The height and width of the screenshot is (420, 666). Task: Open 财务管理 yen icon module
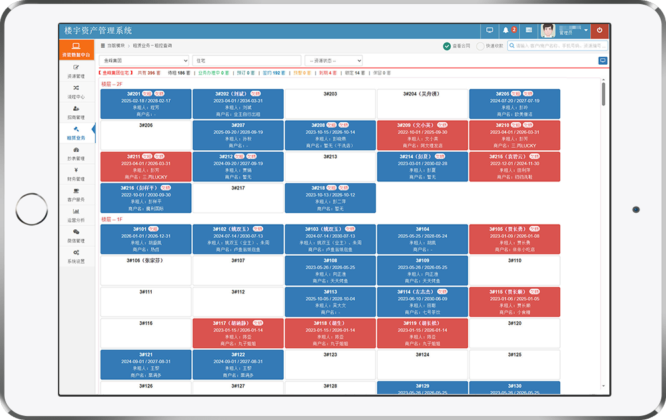click(76, 174)
